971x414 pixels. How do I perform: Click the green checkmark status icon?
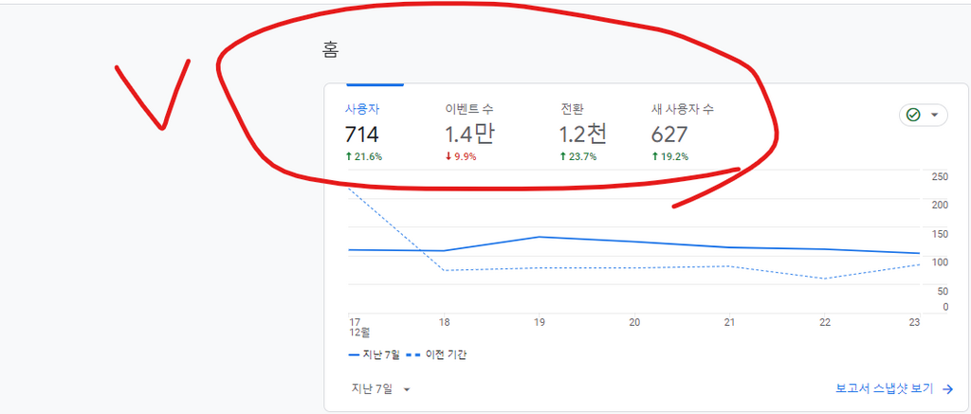coord(913,115)
